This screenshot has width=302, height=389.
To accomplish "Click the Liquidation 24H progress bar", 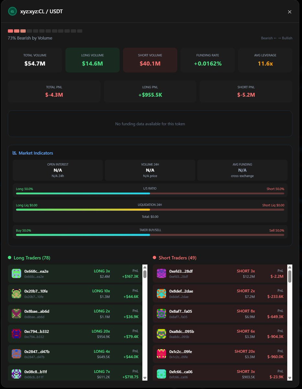I will coord(150,210).
